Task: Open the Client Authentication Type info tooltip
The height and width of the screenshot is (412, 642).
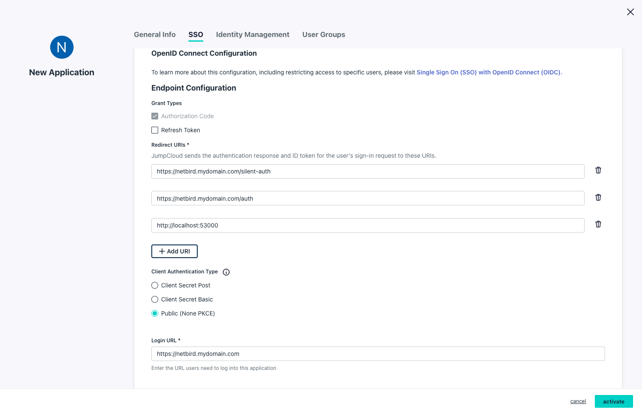Action: (x=226, y=272)
